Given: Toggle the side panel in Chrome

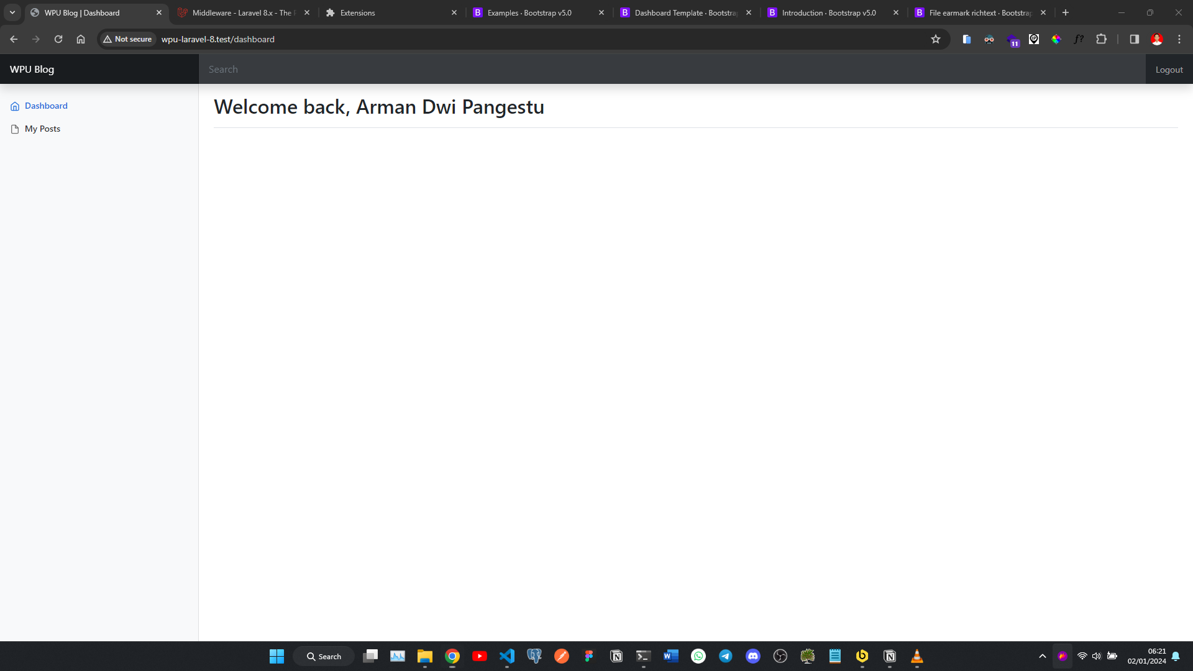Looking at the screenshot, I should 1134,39.
